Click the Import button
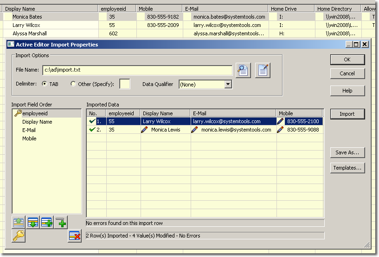Screen dimensions: 379x257 point(347,114)
